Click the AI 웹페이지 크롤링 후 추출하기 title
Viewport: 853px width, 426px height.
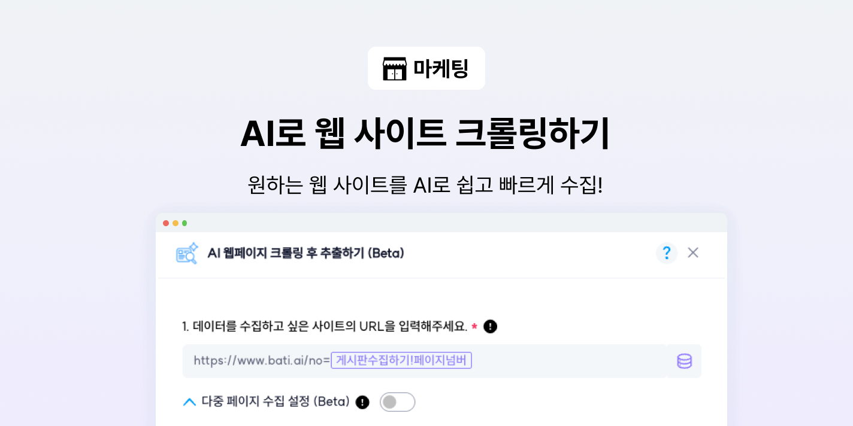(305, 253)
